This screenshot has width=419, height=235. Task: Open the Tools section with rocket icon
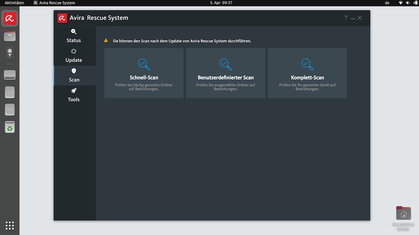74,95
